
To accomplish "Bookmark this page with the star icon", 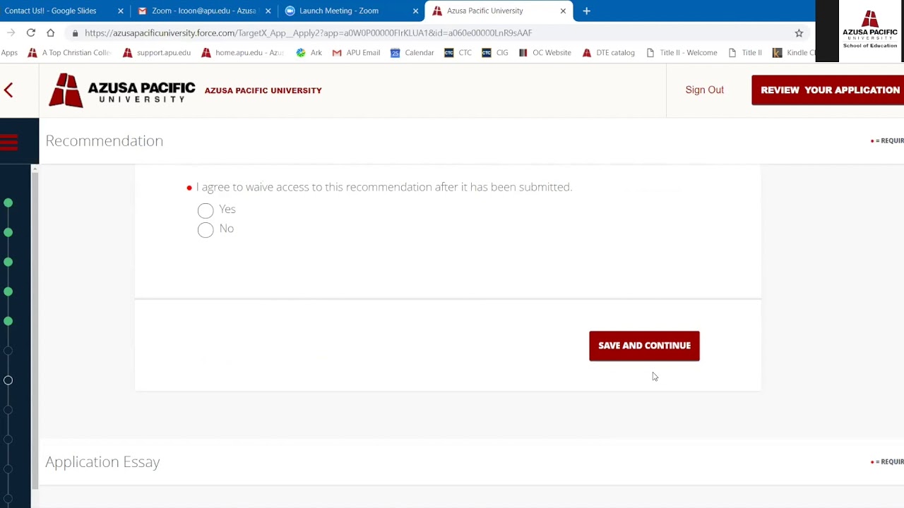I will pos(799,32).
